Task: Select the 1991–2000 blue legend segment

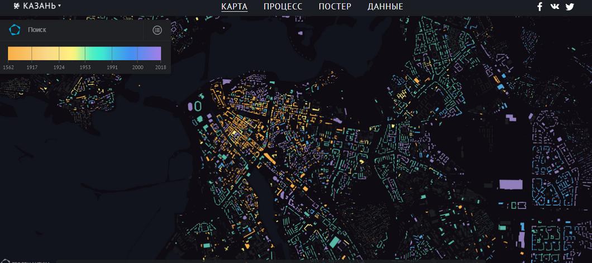Action: (x=125, y=53)
